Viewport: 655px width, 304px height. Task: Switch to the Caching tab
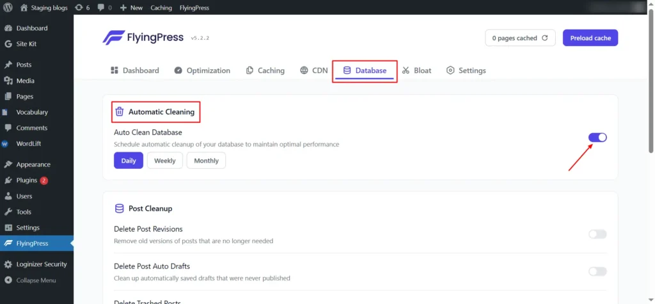[265, 70]
